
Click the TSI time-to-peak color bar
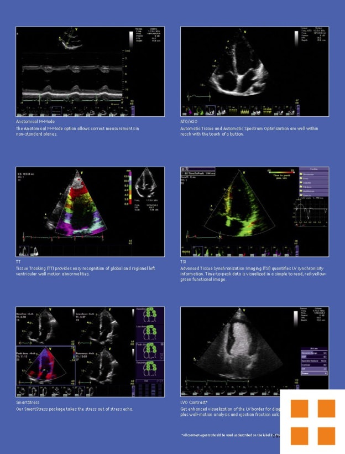pyautogui.click(x=280, y=171)
